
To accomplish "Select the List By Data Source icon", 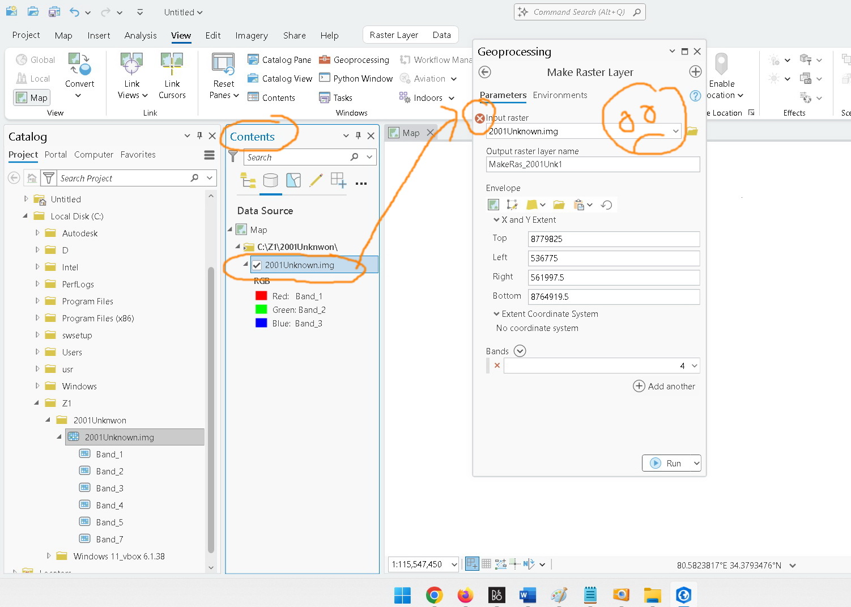I will pyautogui.click(x=271, y=181).
